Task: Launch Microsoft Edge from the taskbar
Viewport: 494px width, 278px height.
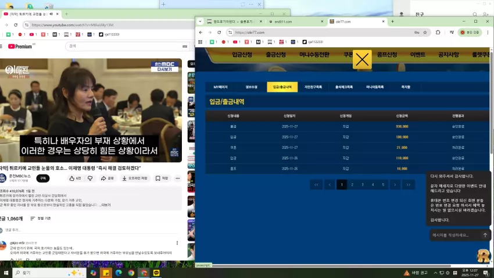Action: 119,273
